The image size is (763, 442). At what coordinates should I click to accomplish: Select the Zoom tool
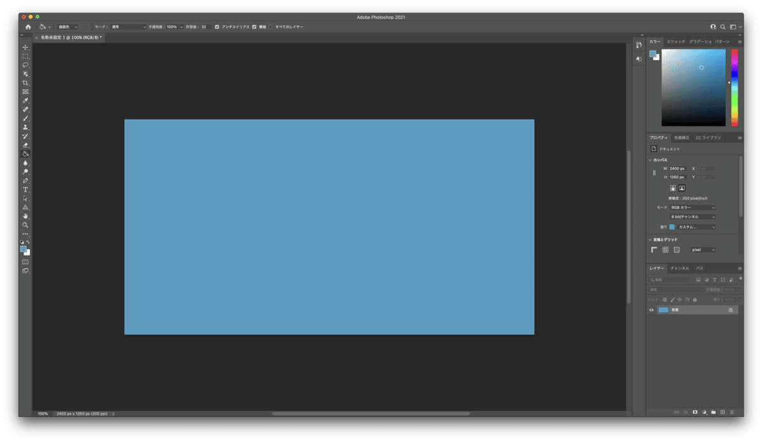(25, 225)
